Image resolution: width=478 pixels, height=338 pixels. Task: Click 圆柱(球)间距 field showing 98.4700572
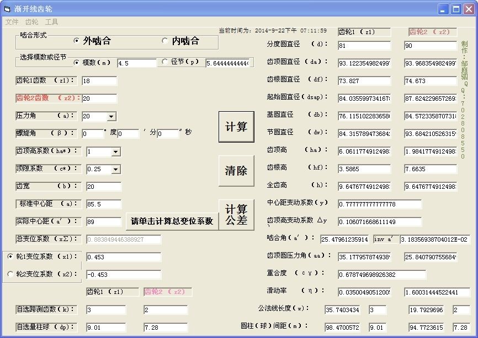(342, 328)
